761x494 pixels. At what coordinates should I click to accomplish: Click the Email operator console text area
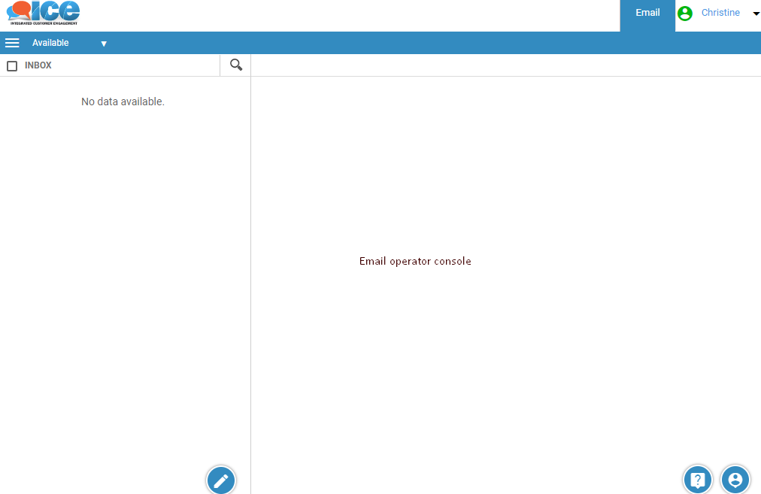click(x=414, y=261)
